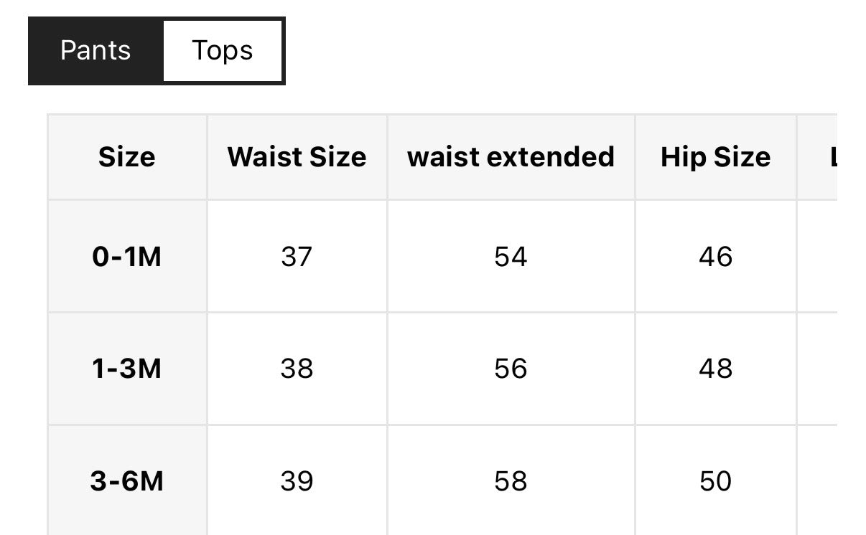
Task: Select the 1-3M size row label
Action: click(127, 369)
